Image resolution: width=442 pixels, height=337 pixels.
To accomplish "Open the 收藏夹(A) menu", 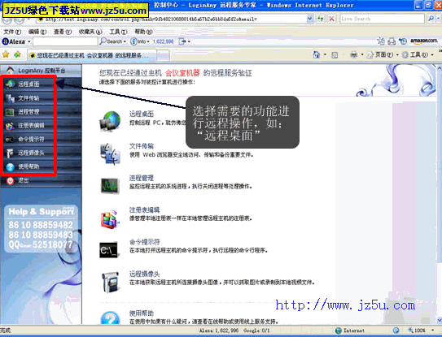I will click(90, 32).
